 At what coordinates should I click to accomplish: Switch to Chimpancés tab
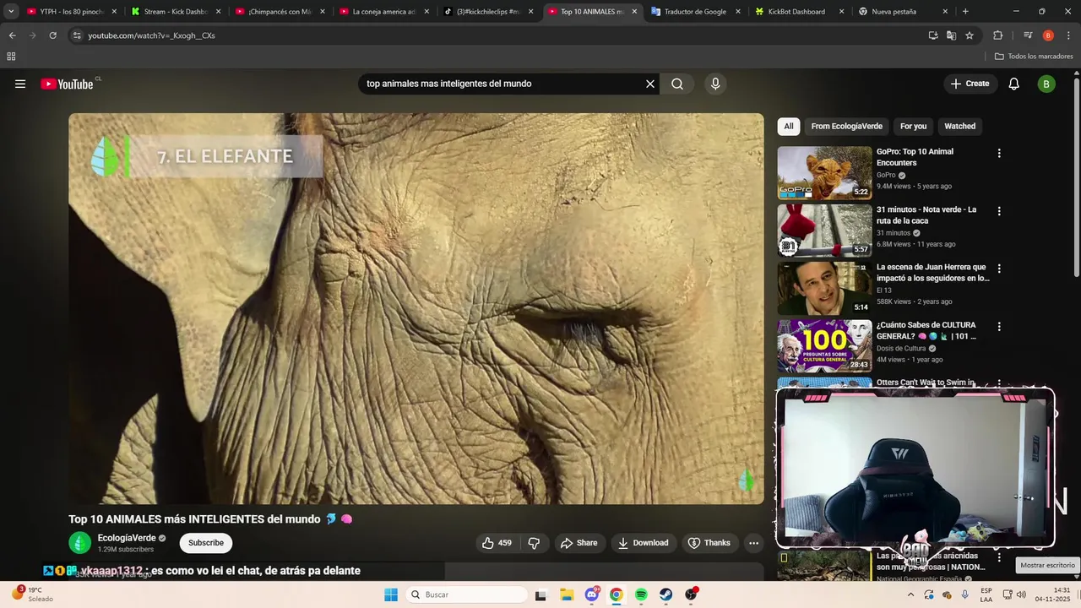point(280,12)
